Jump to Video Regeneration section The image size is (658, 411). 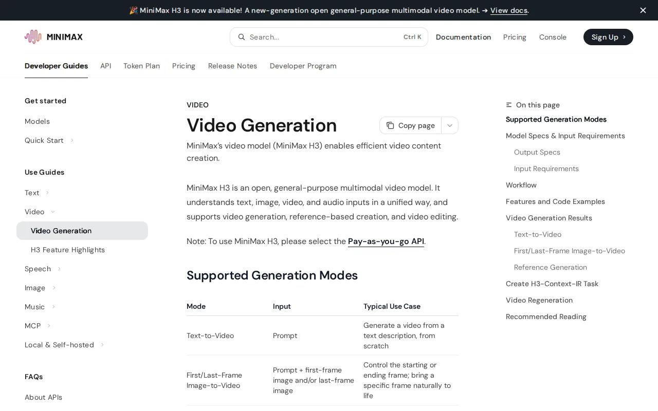pos(539,300)
